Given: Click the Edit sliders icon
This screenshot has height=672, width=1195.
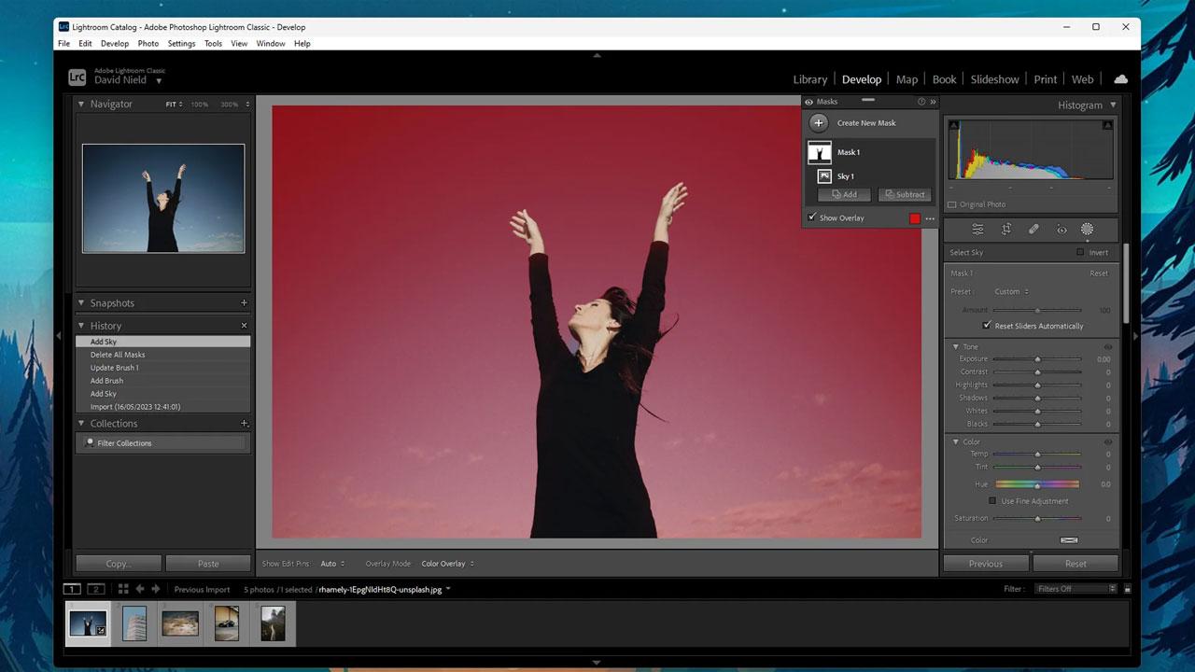Looking at the screenshot, I should coord(977,230).
